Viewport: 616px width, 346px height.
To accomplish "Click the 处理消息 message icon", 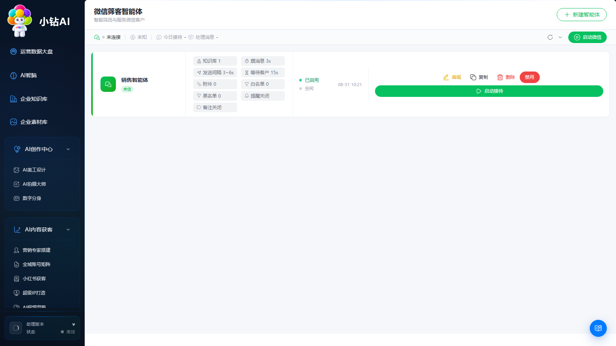I will click(191, 37).
